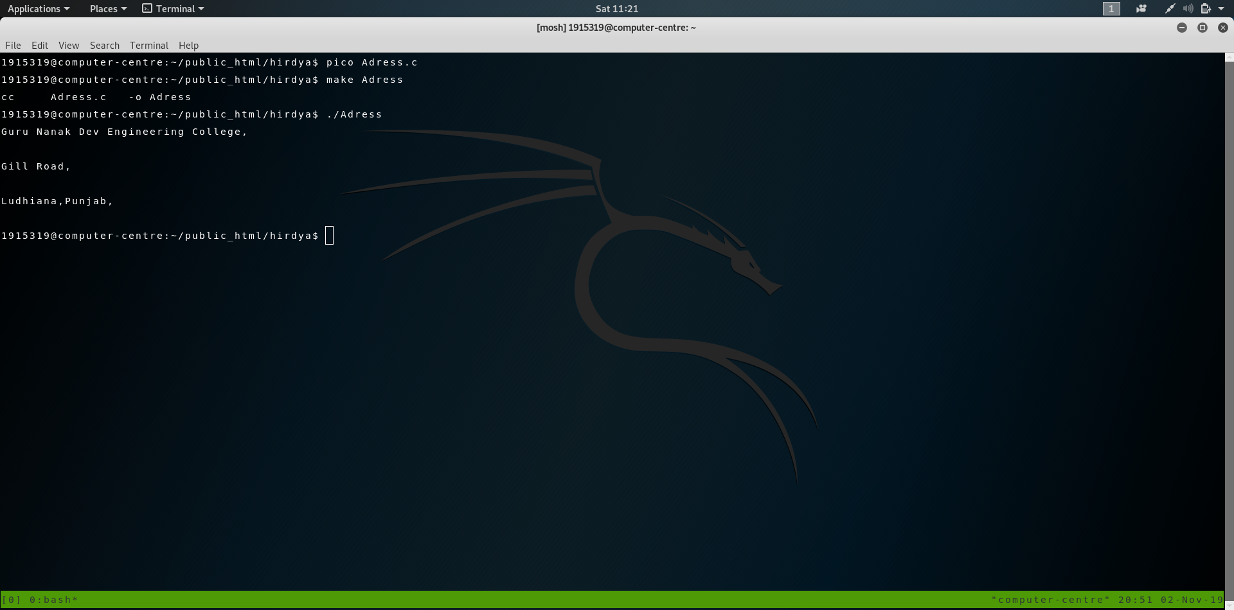Image resolution: width=1234 pixels, height=610 pixels.
Task: Click the 'make Adress' command
Action: pos(365,80)
